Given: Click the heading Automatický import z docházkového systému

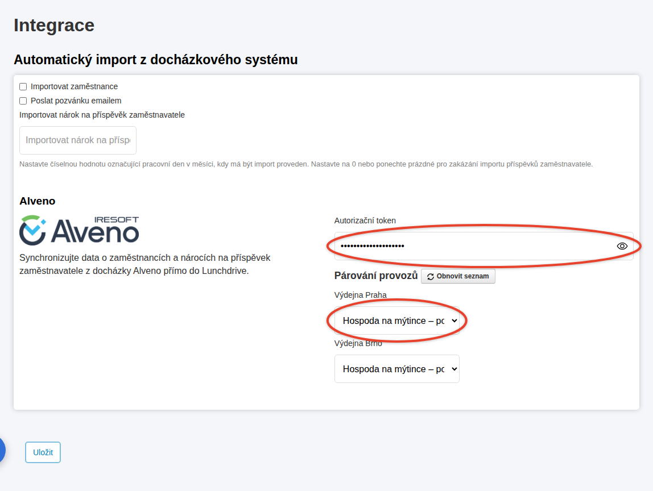Looking at the screenshot, I should 156,60.
